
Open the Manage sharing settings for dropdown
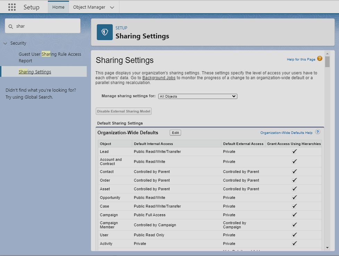[x=198, y=96]
